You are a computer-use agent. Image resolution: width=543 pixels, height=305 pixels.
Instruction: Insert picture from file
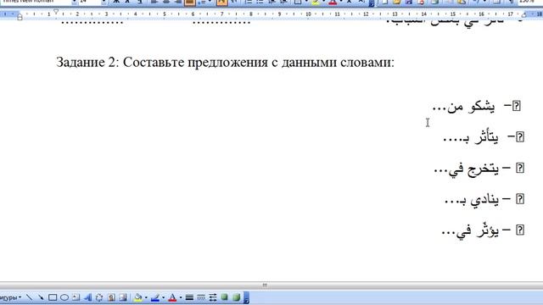click(123, 297)
